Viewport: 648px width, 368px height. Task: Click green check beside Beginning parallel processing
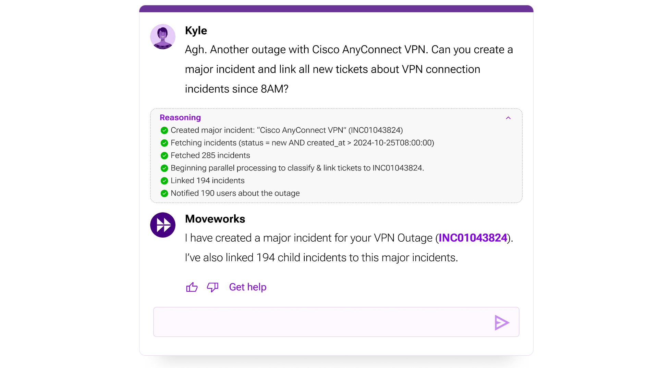[x=164, y=168]
